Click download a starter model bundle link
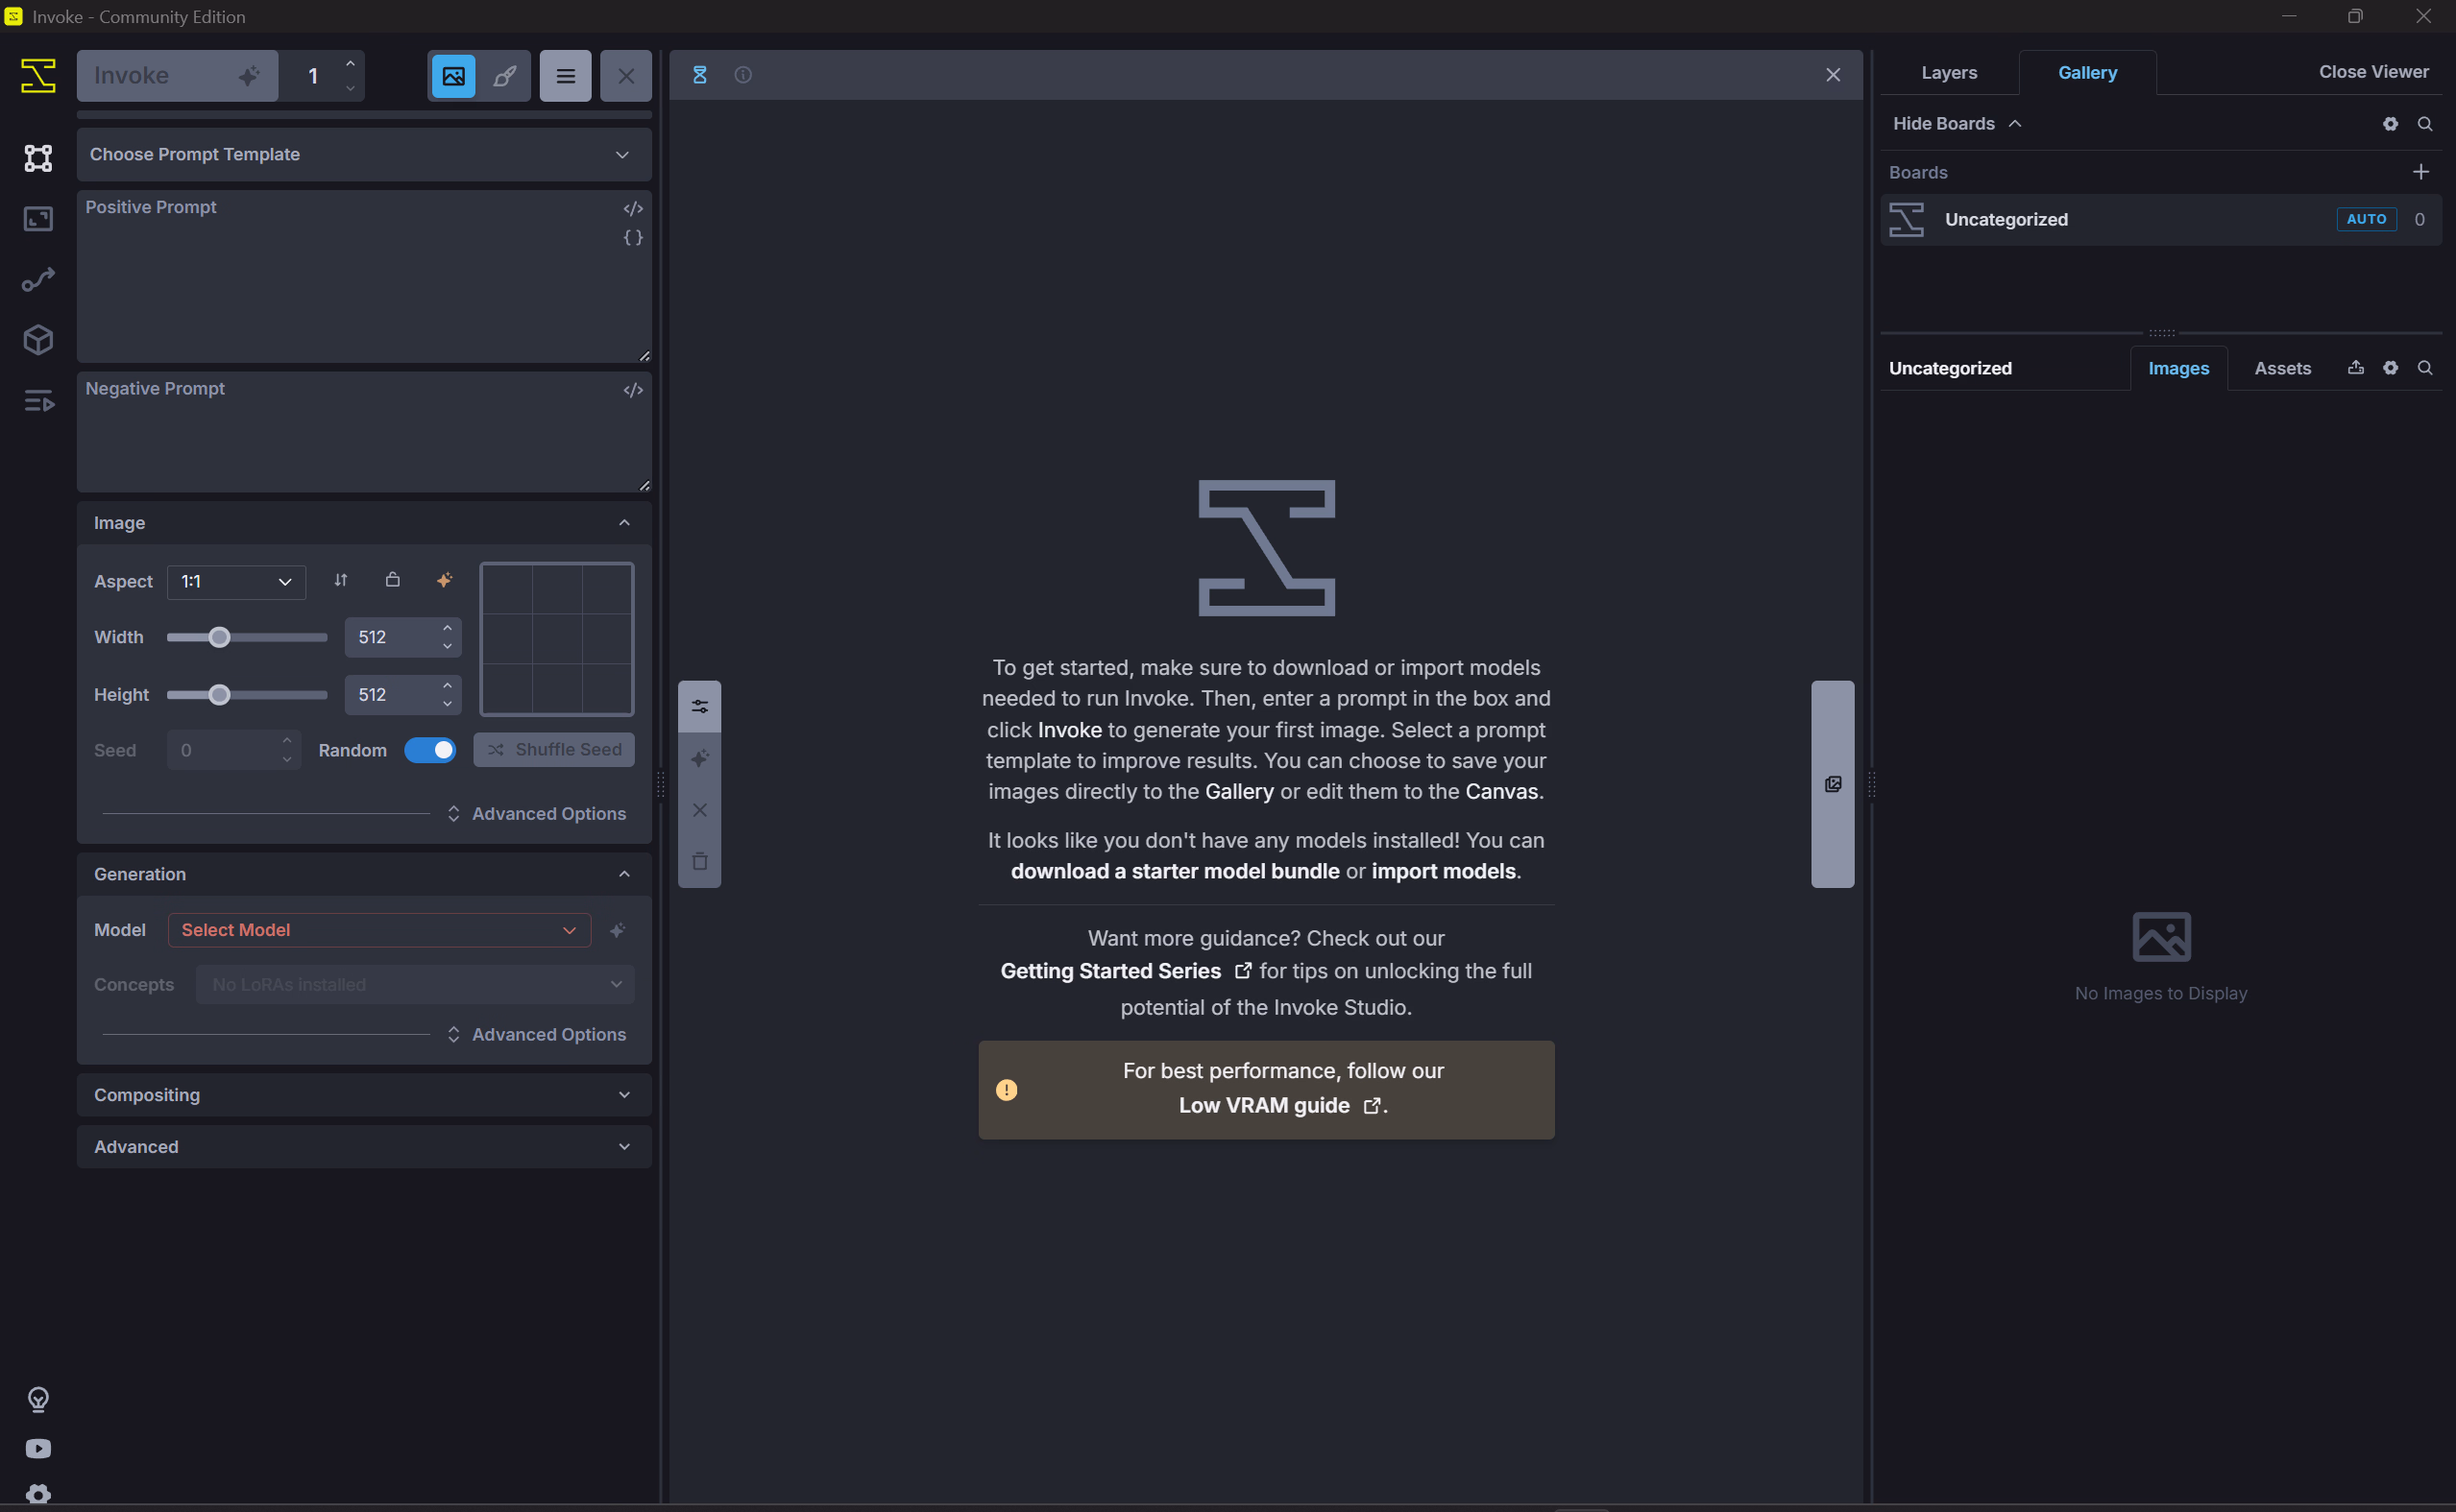The image size is (2456, 1512). click(1175, 871)
